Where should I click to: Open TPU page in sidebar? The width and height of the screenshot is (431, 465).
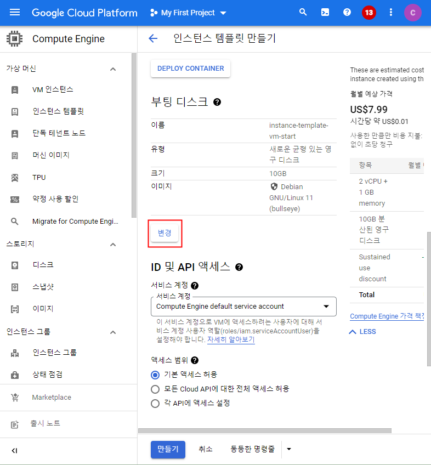(39, 177)
